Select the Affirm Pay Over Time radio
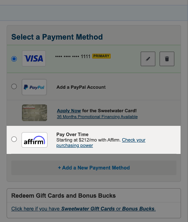188x222 pixels. coord(14,139)
